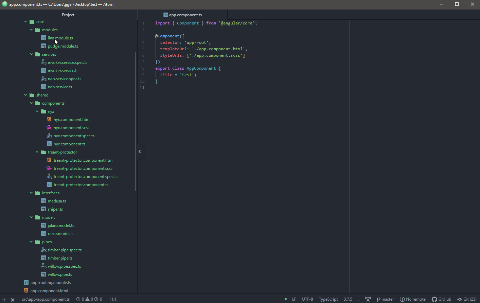Click the HTML icon of app.component.html
This screenshot has width=480, height=303.
[x=26, y=291]
